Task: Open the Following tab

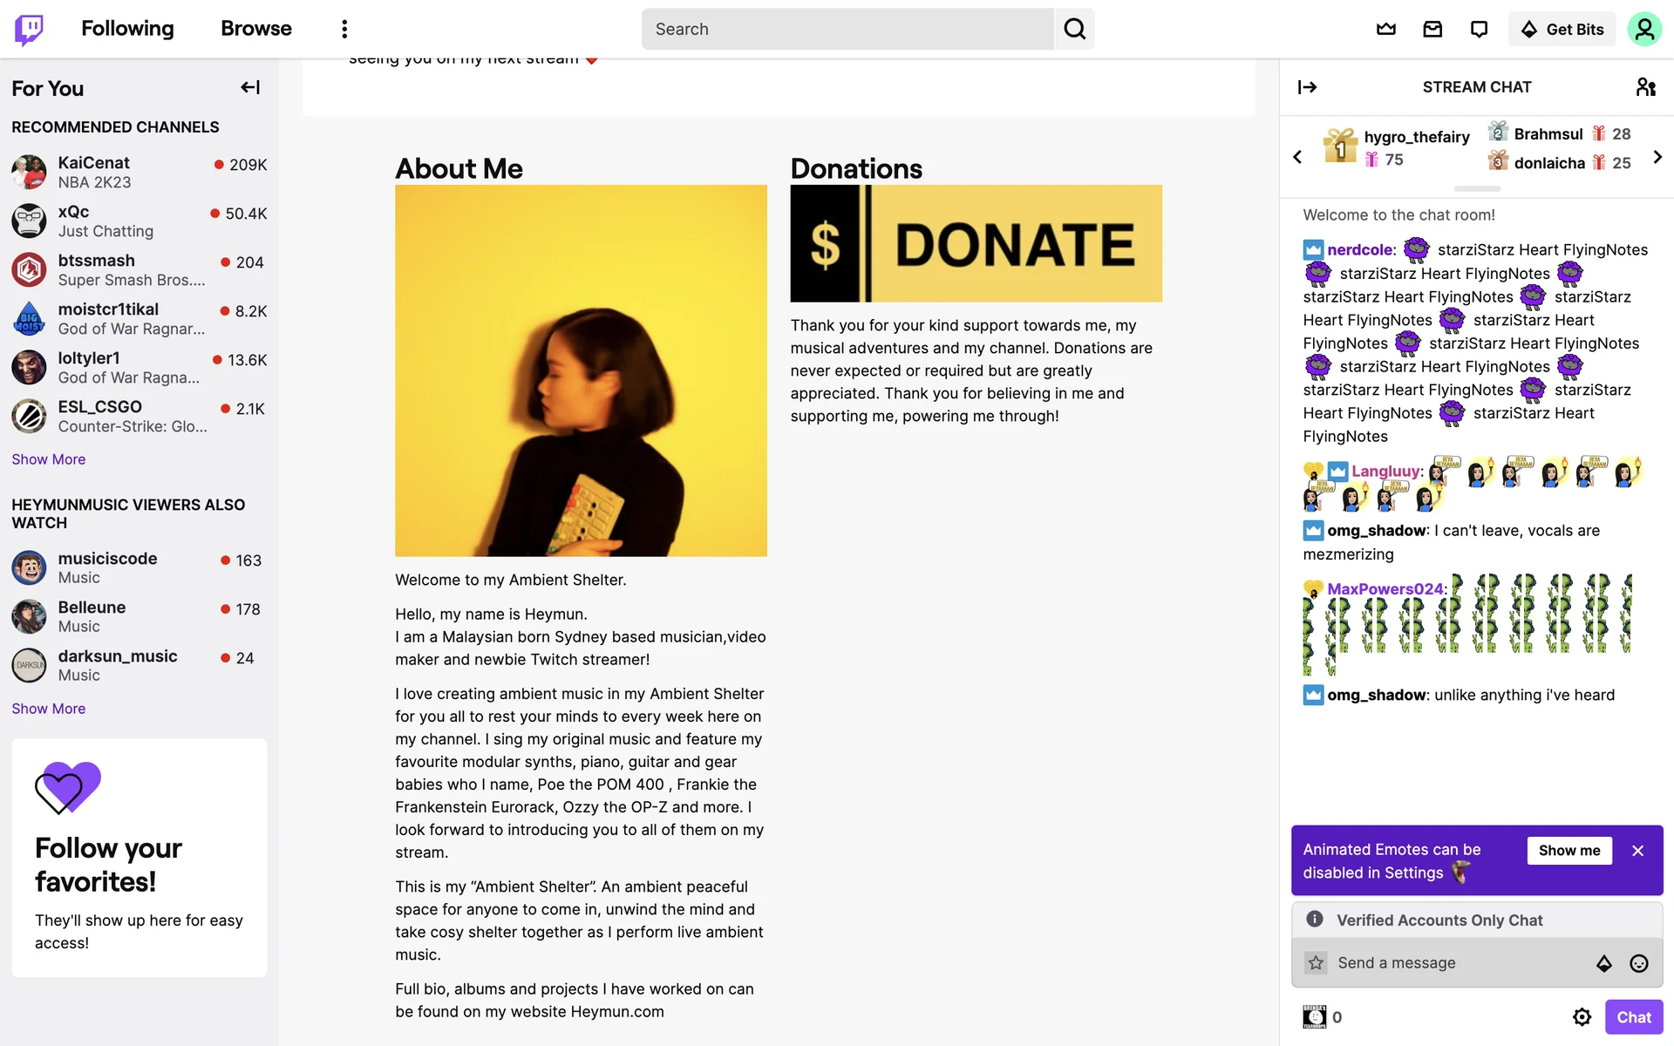Action: click(x=127, y=29)
